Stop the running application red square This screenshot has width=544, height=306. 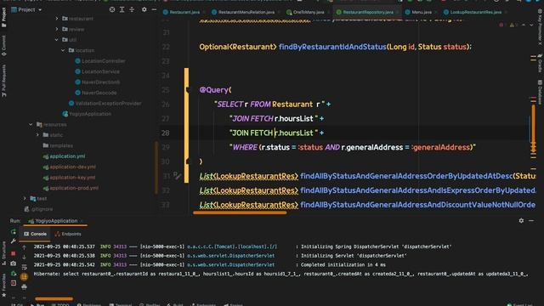pos(14,253)
